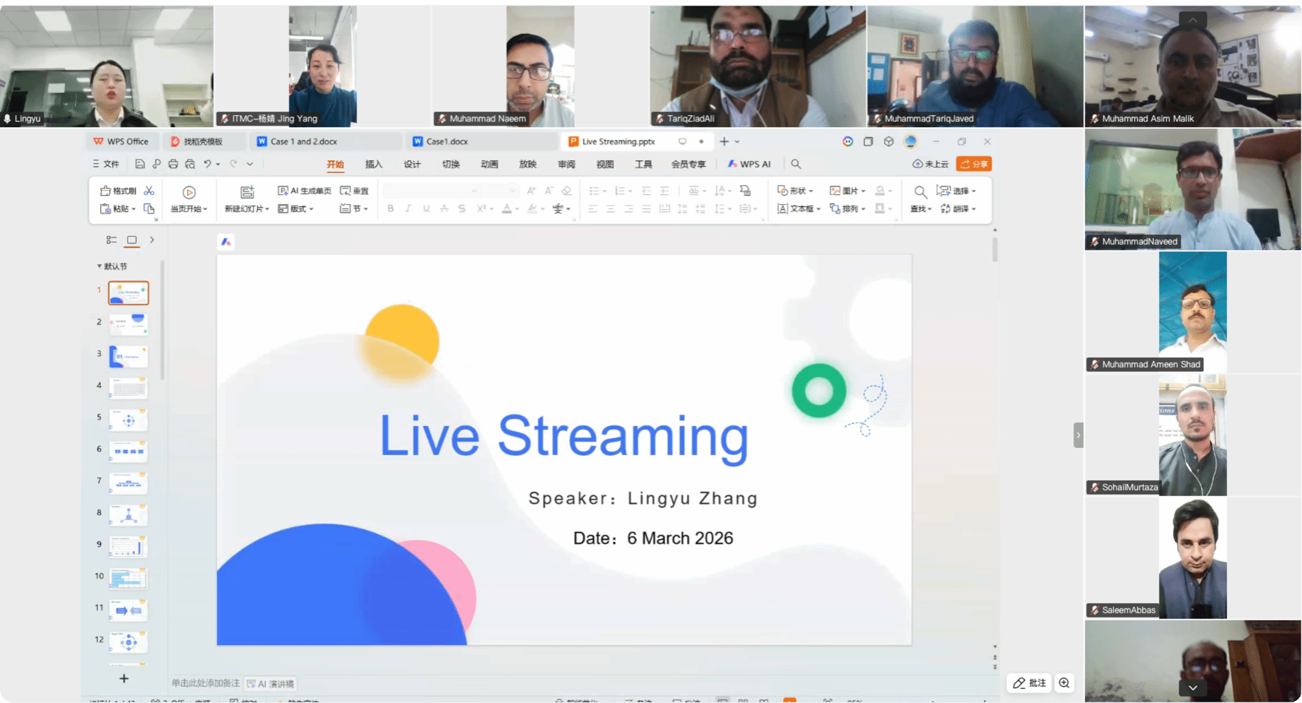Open the 插入 ribbon tab
Screen dimensions: 1302x703
(373, 165)
